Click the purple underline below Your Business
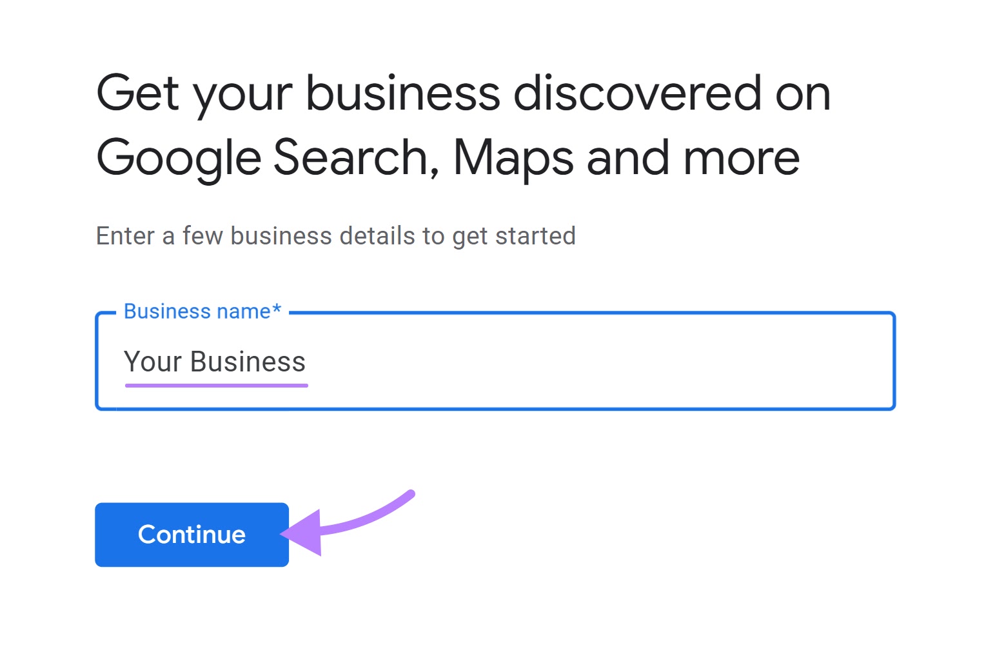This screenshot has height=650, width=1006. pyautogui.click(x=215, y=385)
